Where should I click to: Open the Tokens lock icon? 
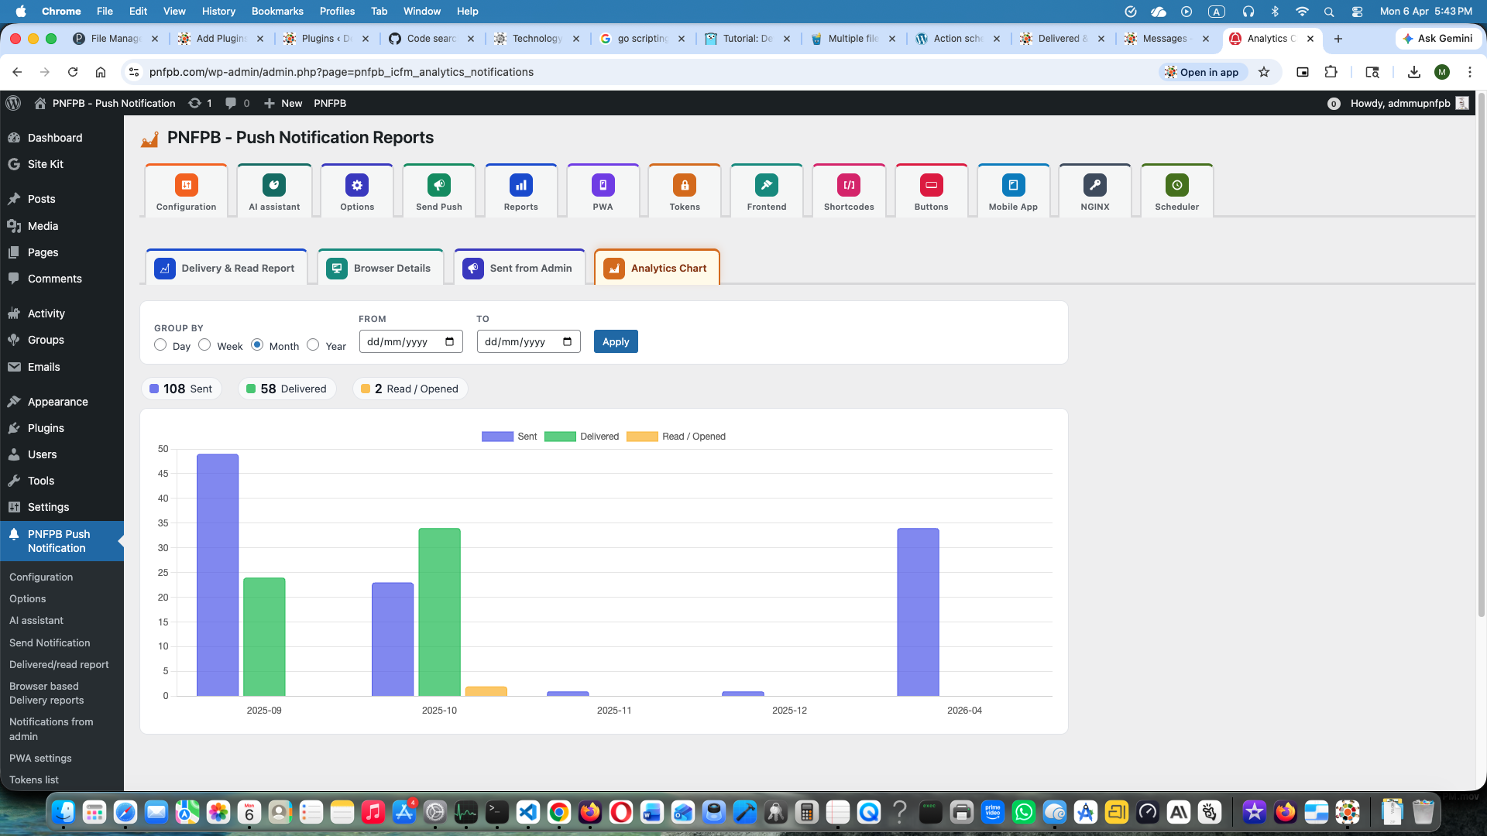[x=684, y=186]
